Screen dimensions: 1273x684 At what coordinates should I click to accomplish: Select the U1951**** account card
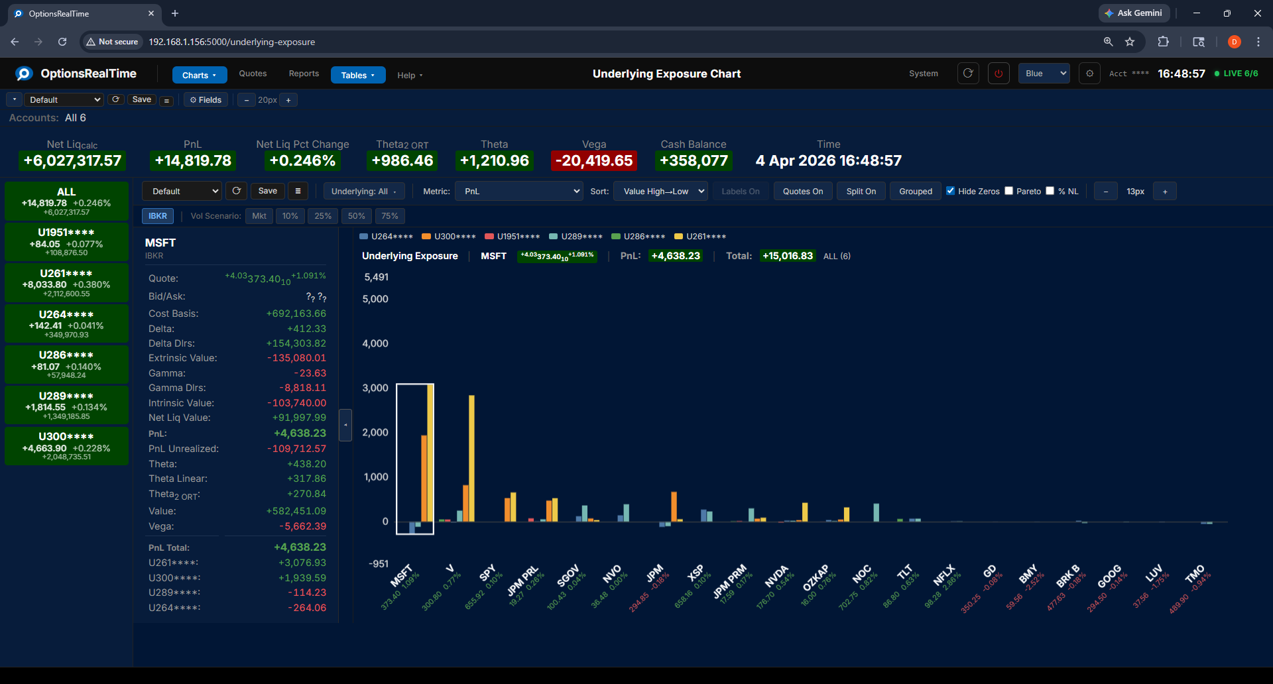66,242
